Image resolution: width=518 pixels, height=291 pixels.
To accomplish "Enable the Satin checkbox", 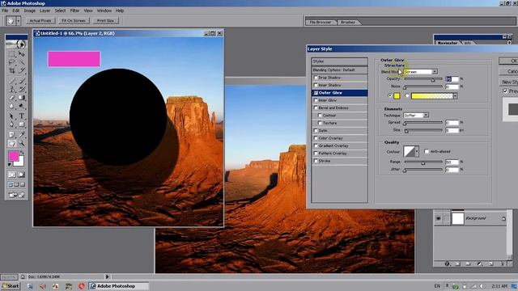I will coord(316,130).
